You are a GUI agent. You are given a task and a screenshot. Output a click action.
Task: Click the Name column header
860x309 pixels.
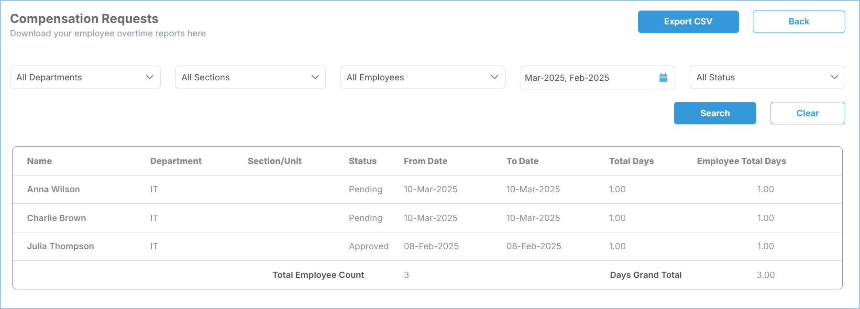tap(40, 161)
